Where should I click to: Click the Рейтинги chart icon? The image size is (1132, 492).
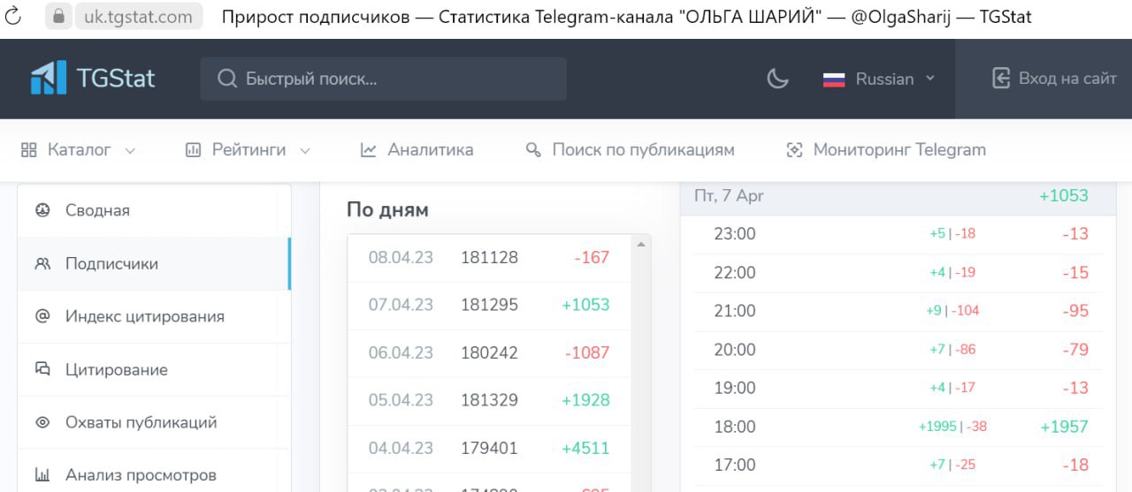pos(193,150)
